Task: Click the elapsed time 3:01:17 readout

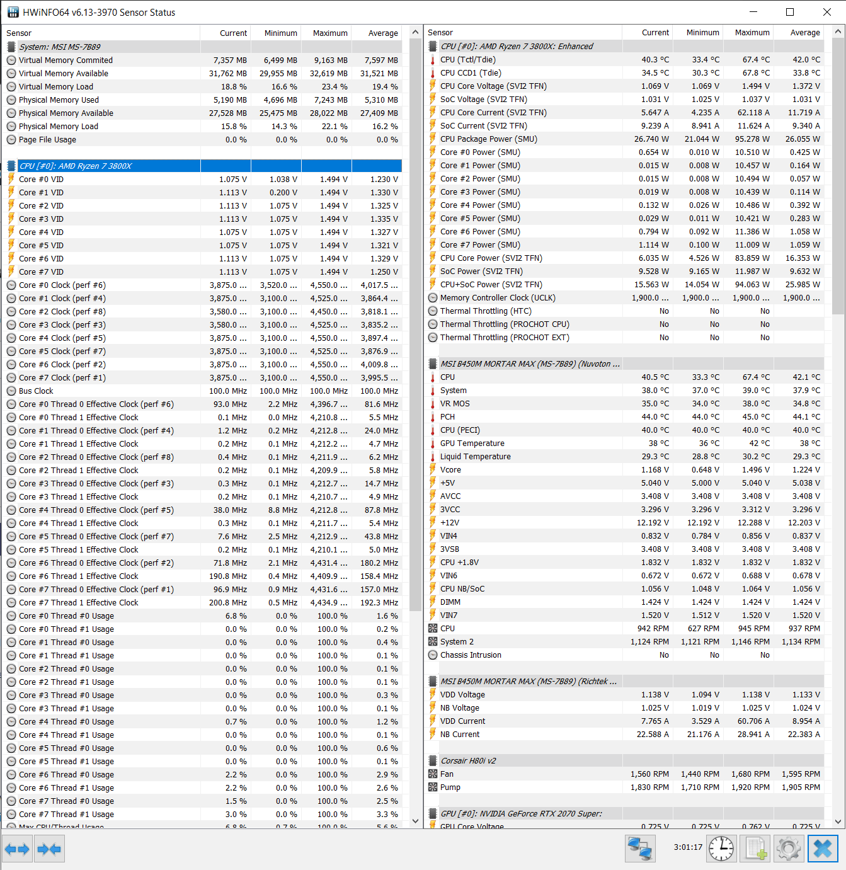Action: (x=688, y=847)
